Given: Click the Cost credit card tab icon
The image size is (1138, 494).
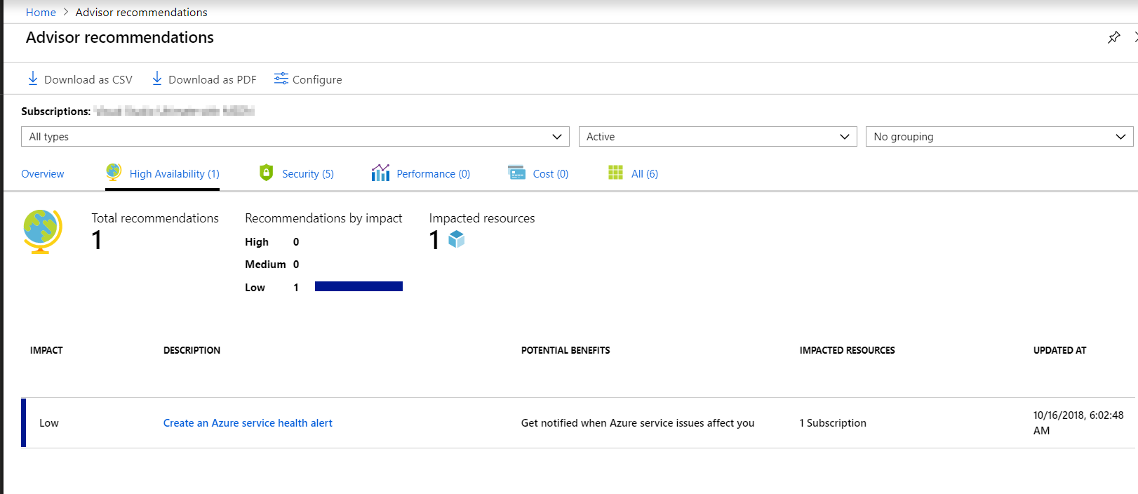Looking at the screenshot, I should pyautogui.click(x=517, y=173).
